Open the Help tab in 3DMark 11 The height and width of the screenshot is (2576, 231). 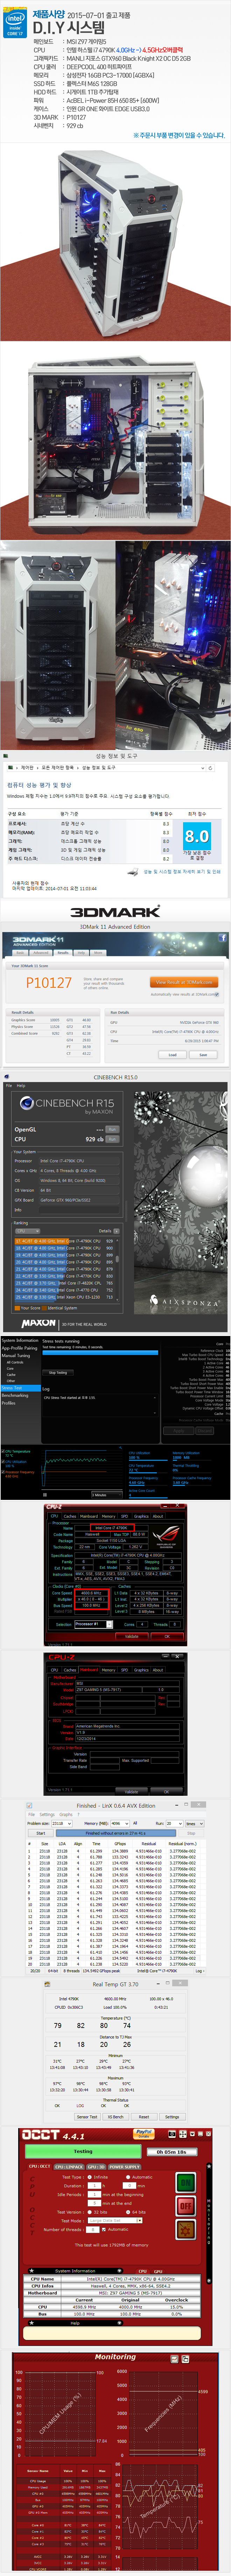[x=80, y=952]
